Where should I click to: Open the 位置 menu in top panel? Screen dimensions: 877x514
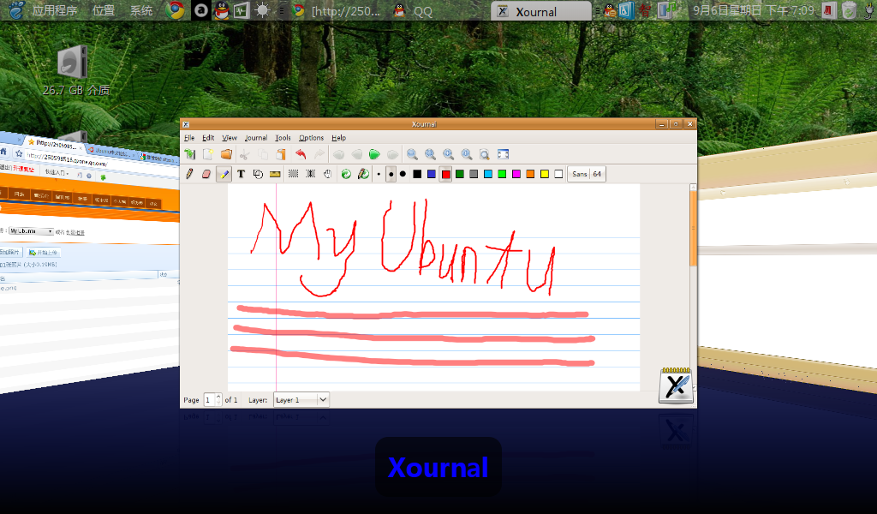104,10
